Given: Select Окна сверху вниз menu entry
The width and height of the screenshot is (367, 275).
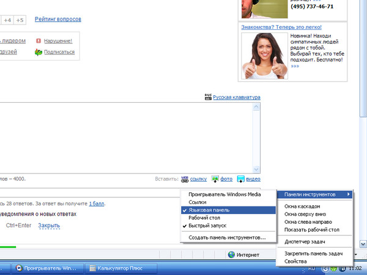Looking at the screenshot, I should click(x=314, y=214).
